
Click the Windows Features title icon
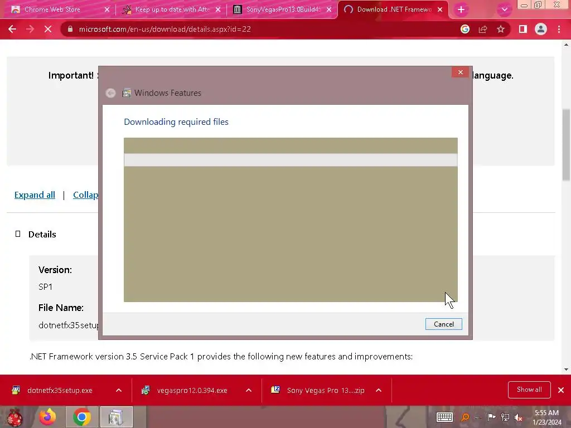click(x=127, y=93)
